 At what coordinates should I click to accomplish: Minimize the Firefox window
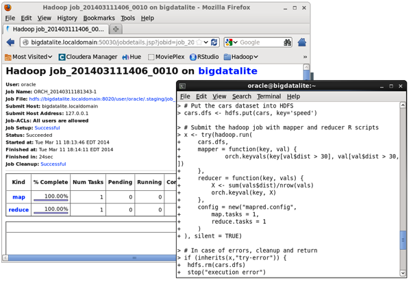(x=285, y=8)
